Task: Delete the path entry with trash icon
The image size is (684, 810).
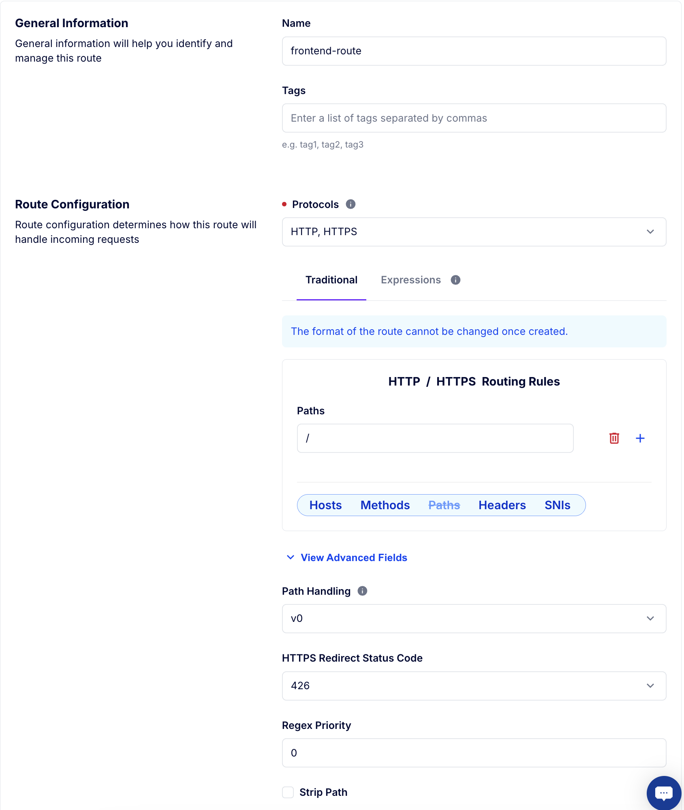Action: click(x=614, y=438)
